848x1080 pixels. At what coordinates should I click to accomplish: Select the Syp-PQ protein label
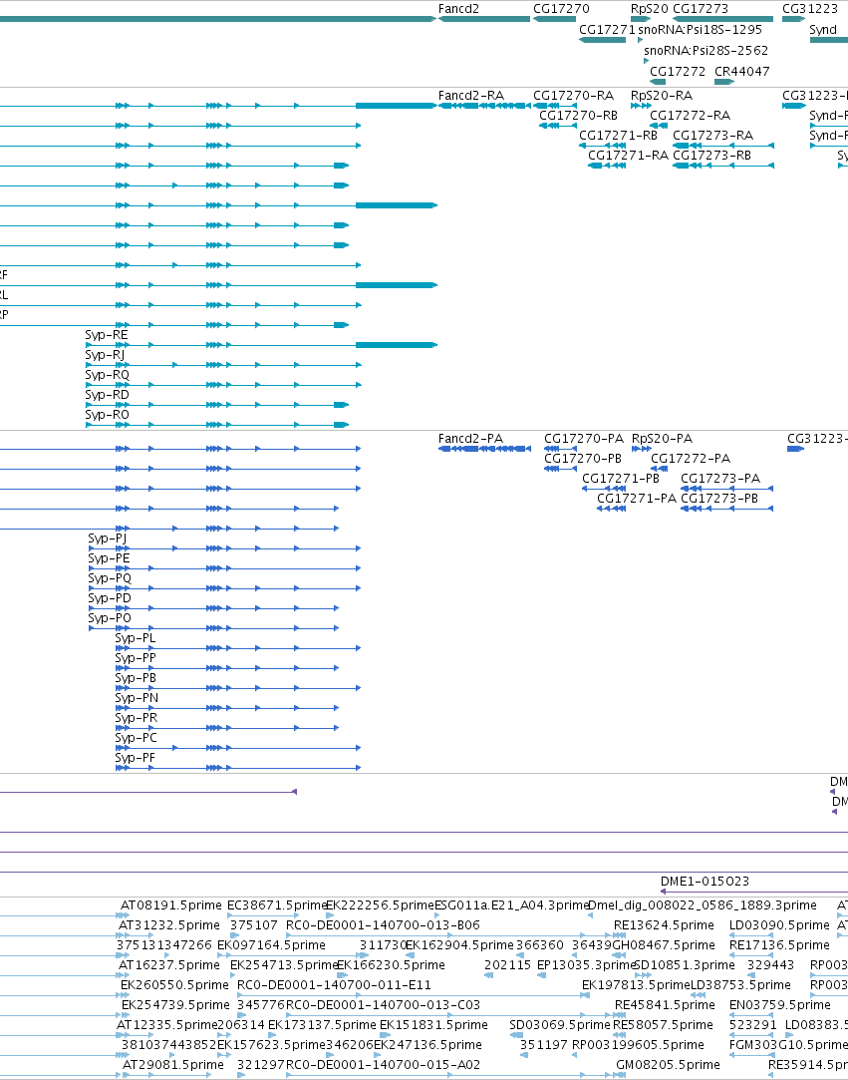point(110,579)
